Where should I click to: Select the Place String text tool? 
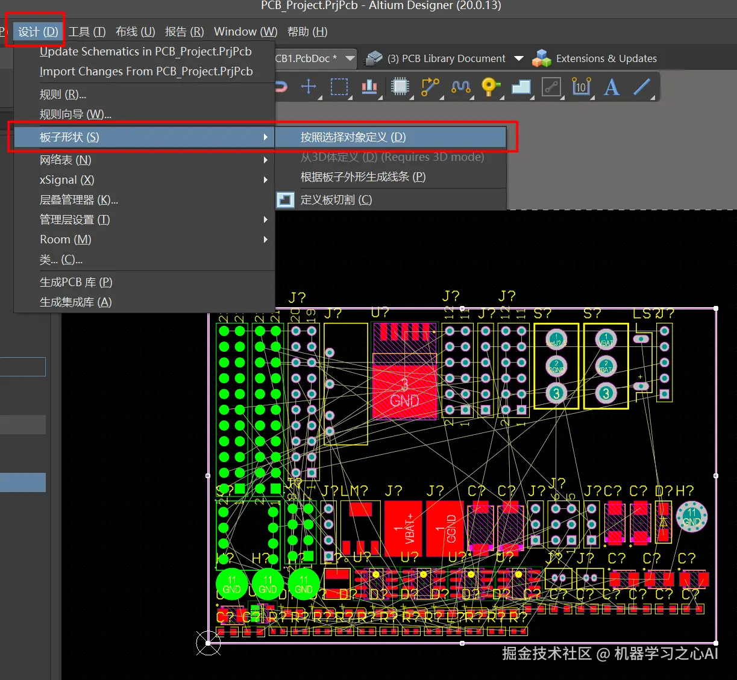[x=612, y=87]
